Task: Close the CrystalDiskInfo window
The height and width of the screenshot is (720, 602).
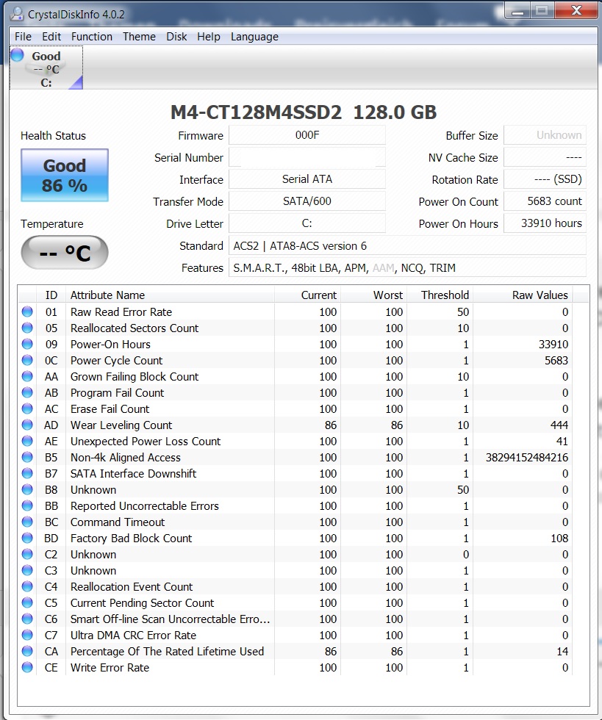Action: 576,10
